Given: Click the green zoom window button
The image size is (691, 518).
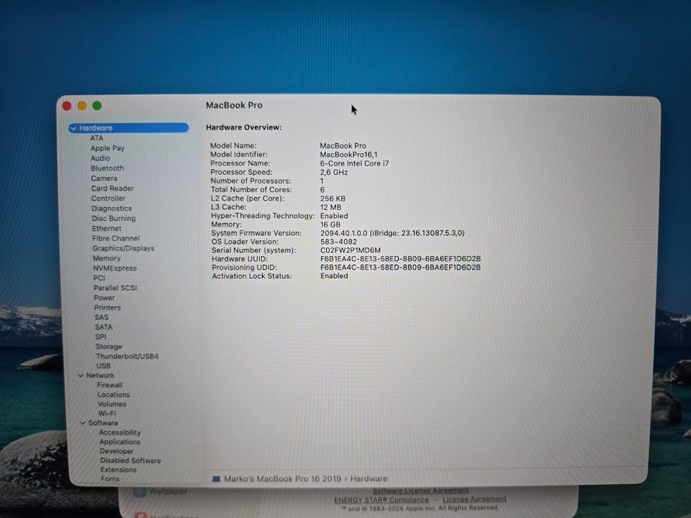Looking at the screenshot, I should point(97,106).
